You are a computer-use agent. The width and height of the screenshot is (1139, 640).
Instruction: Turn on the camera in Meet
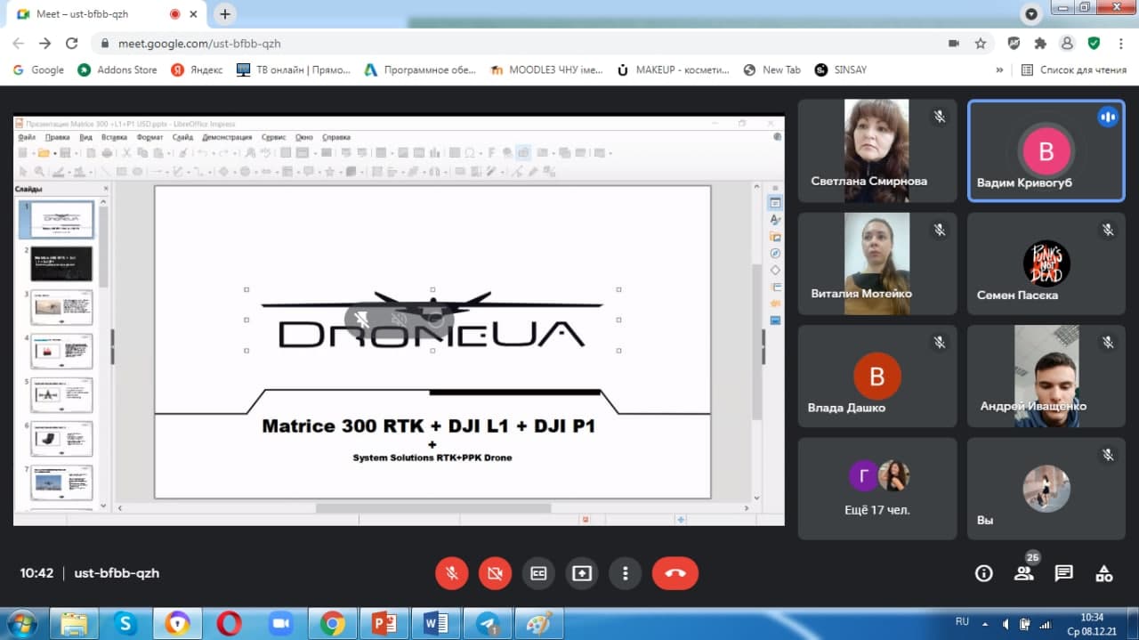tap(495, 573)
